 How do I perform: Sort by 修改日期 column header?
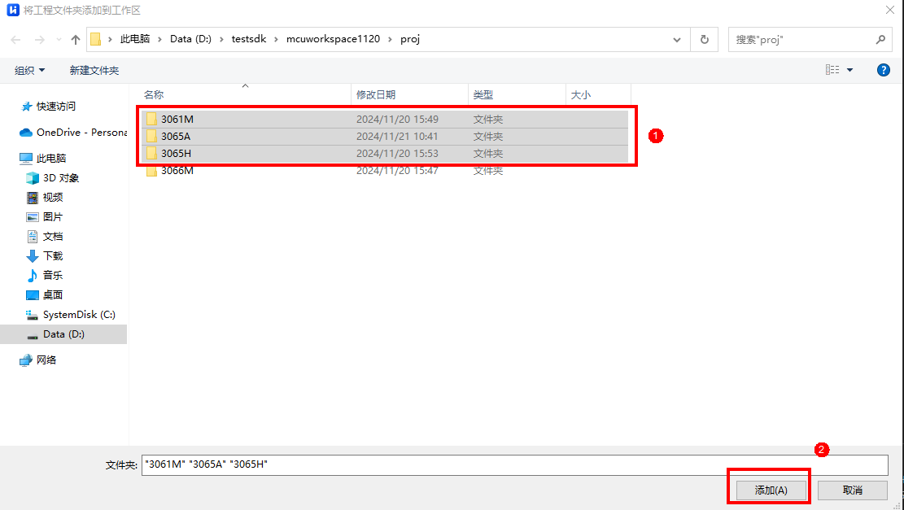[x=376, y=95]
